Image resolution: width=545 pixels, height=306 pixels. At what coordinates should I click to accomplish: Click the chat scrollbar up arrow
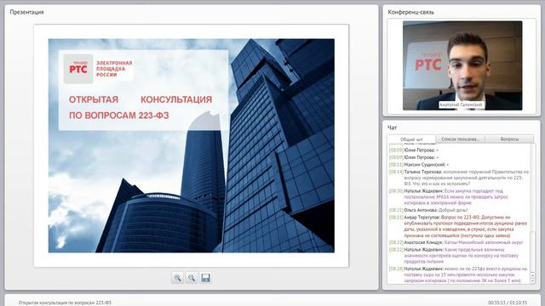pyautogui.click(x=533, y=275)
